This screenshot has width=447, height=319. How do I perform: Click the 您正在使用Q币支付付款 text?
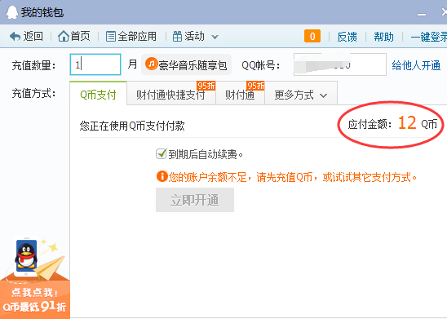132,126
